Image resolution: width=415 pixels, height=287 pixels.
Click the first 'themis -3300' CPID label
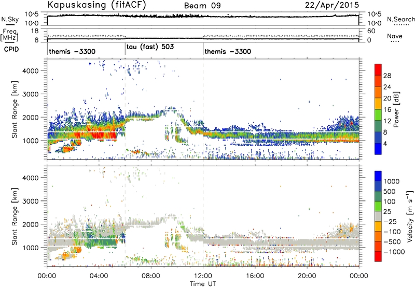pyautogui.click(x=72, y=51)
